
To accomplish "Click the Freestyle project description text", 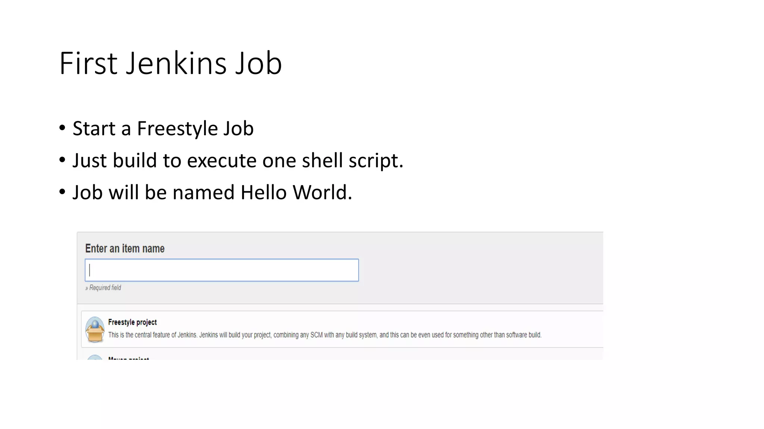I will tap(325, 335).
